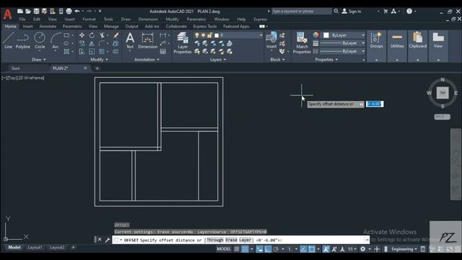The image size is (462, 260).
Task: Activate the Copy tool
Action: click(x=82, y=43)
